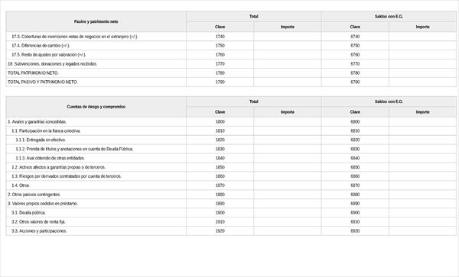Viewport: 459px width, 277px height.
Task: Select the '1.4. Otros' row label
Action: pos(21,185)
